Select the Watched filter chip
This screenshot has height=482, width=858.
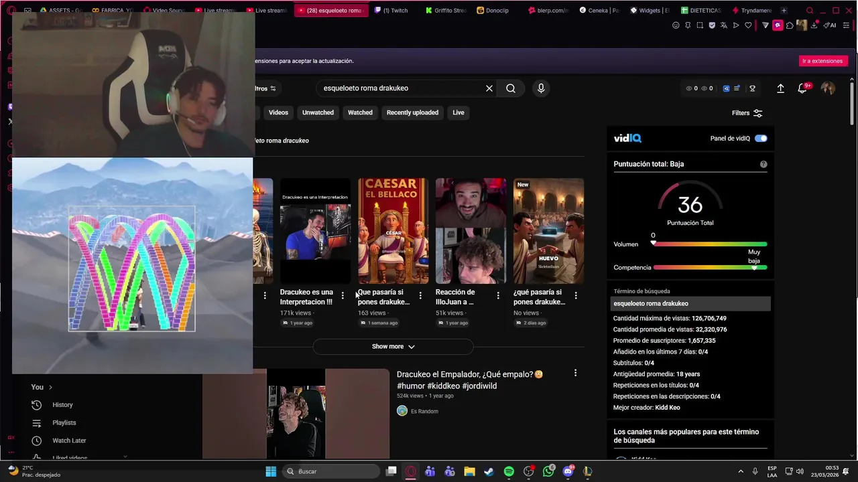pyautogui.click(x=360, y=112)
